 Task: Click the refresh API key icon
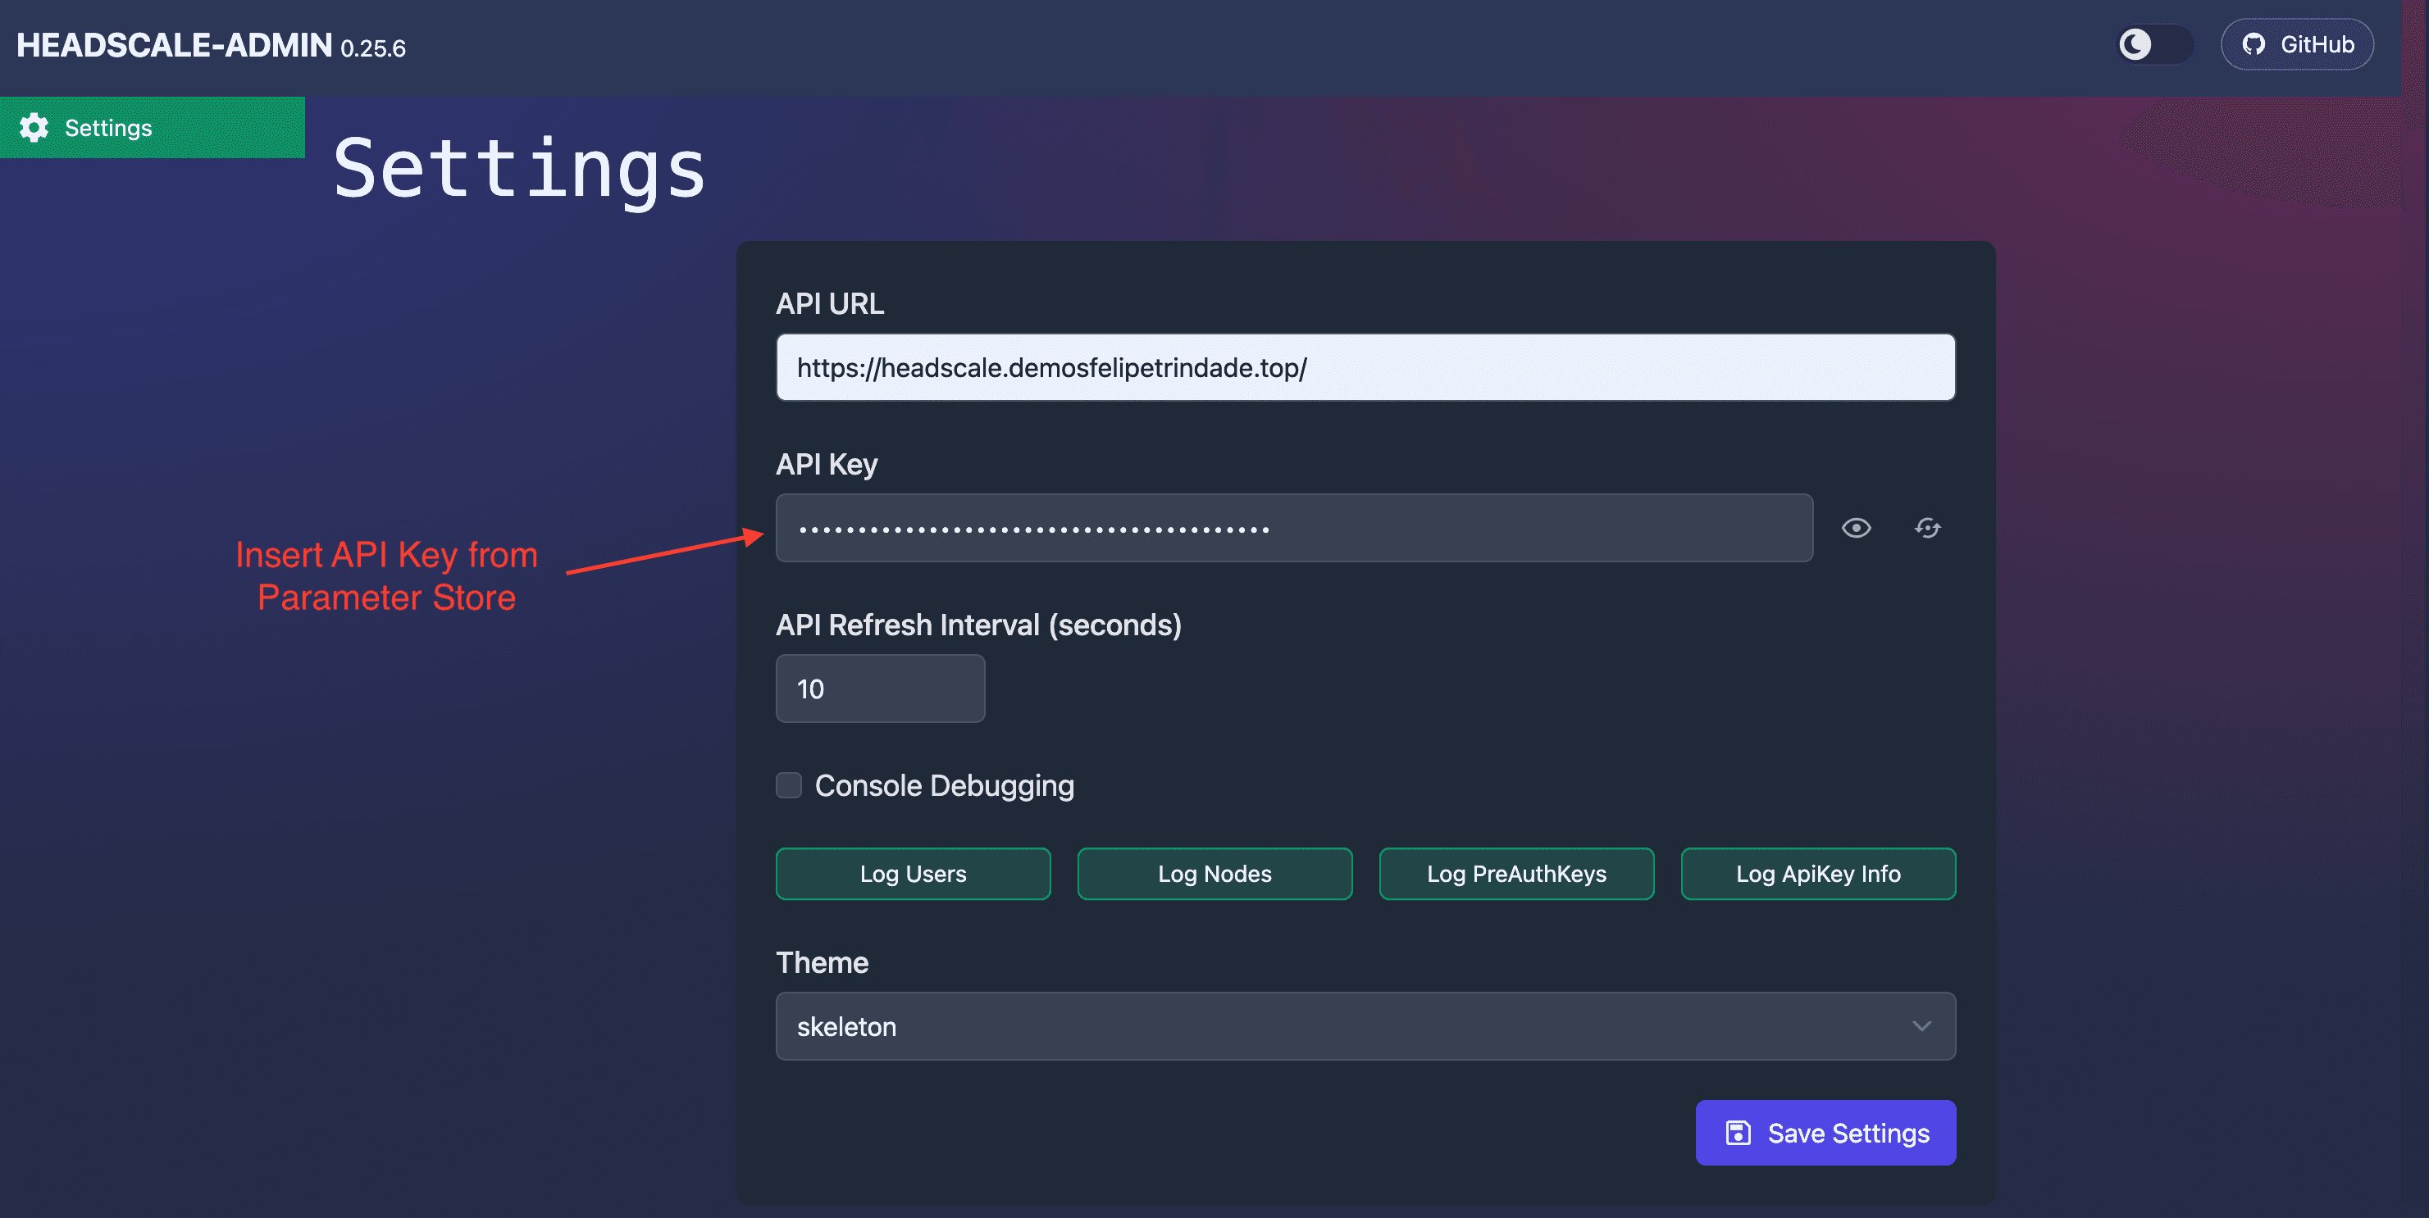(x=1927, y=528)
